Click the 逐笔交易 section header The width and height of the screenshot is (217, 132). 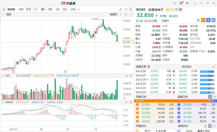141,67
